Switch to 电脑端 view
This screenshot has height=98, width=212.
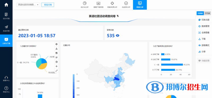(200, 14)
